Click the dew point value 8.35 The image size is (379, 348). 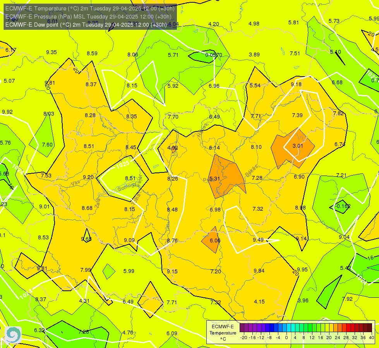[x=132, y=116]
